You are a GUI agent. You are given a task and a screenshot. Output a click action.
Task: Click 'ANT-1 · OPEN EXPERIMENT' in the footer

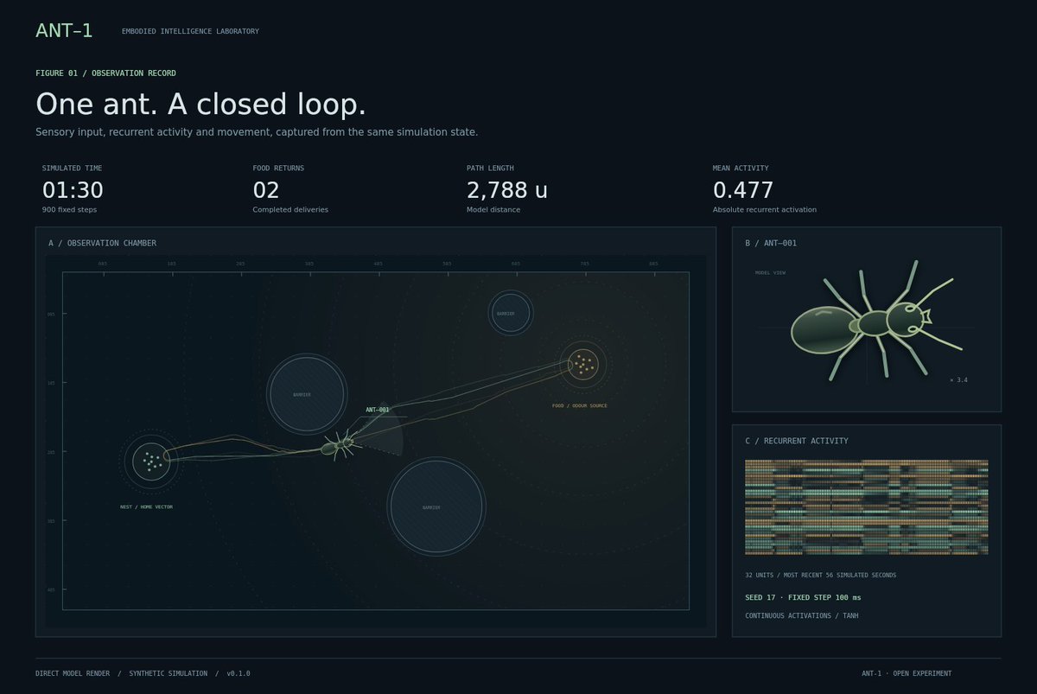(907, 673)
